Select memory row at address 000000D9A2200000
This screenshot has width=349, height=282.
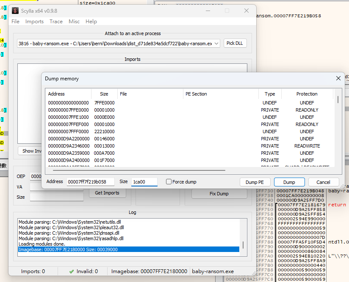click(190, 139)
